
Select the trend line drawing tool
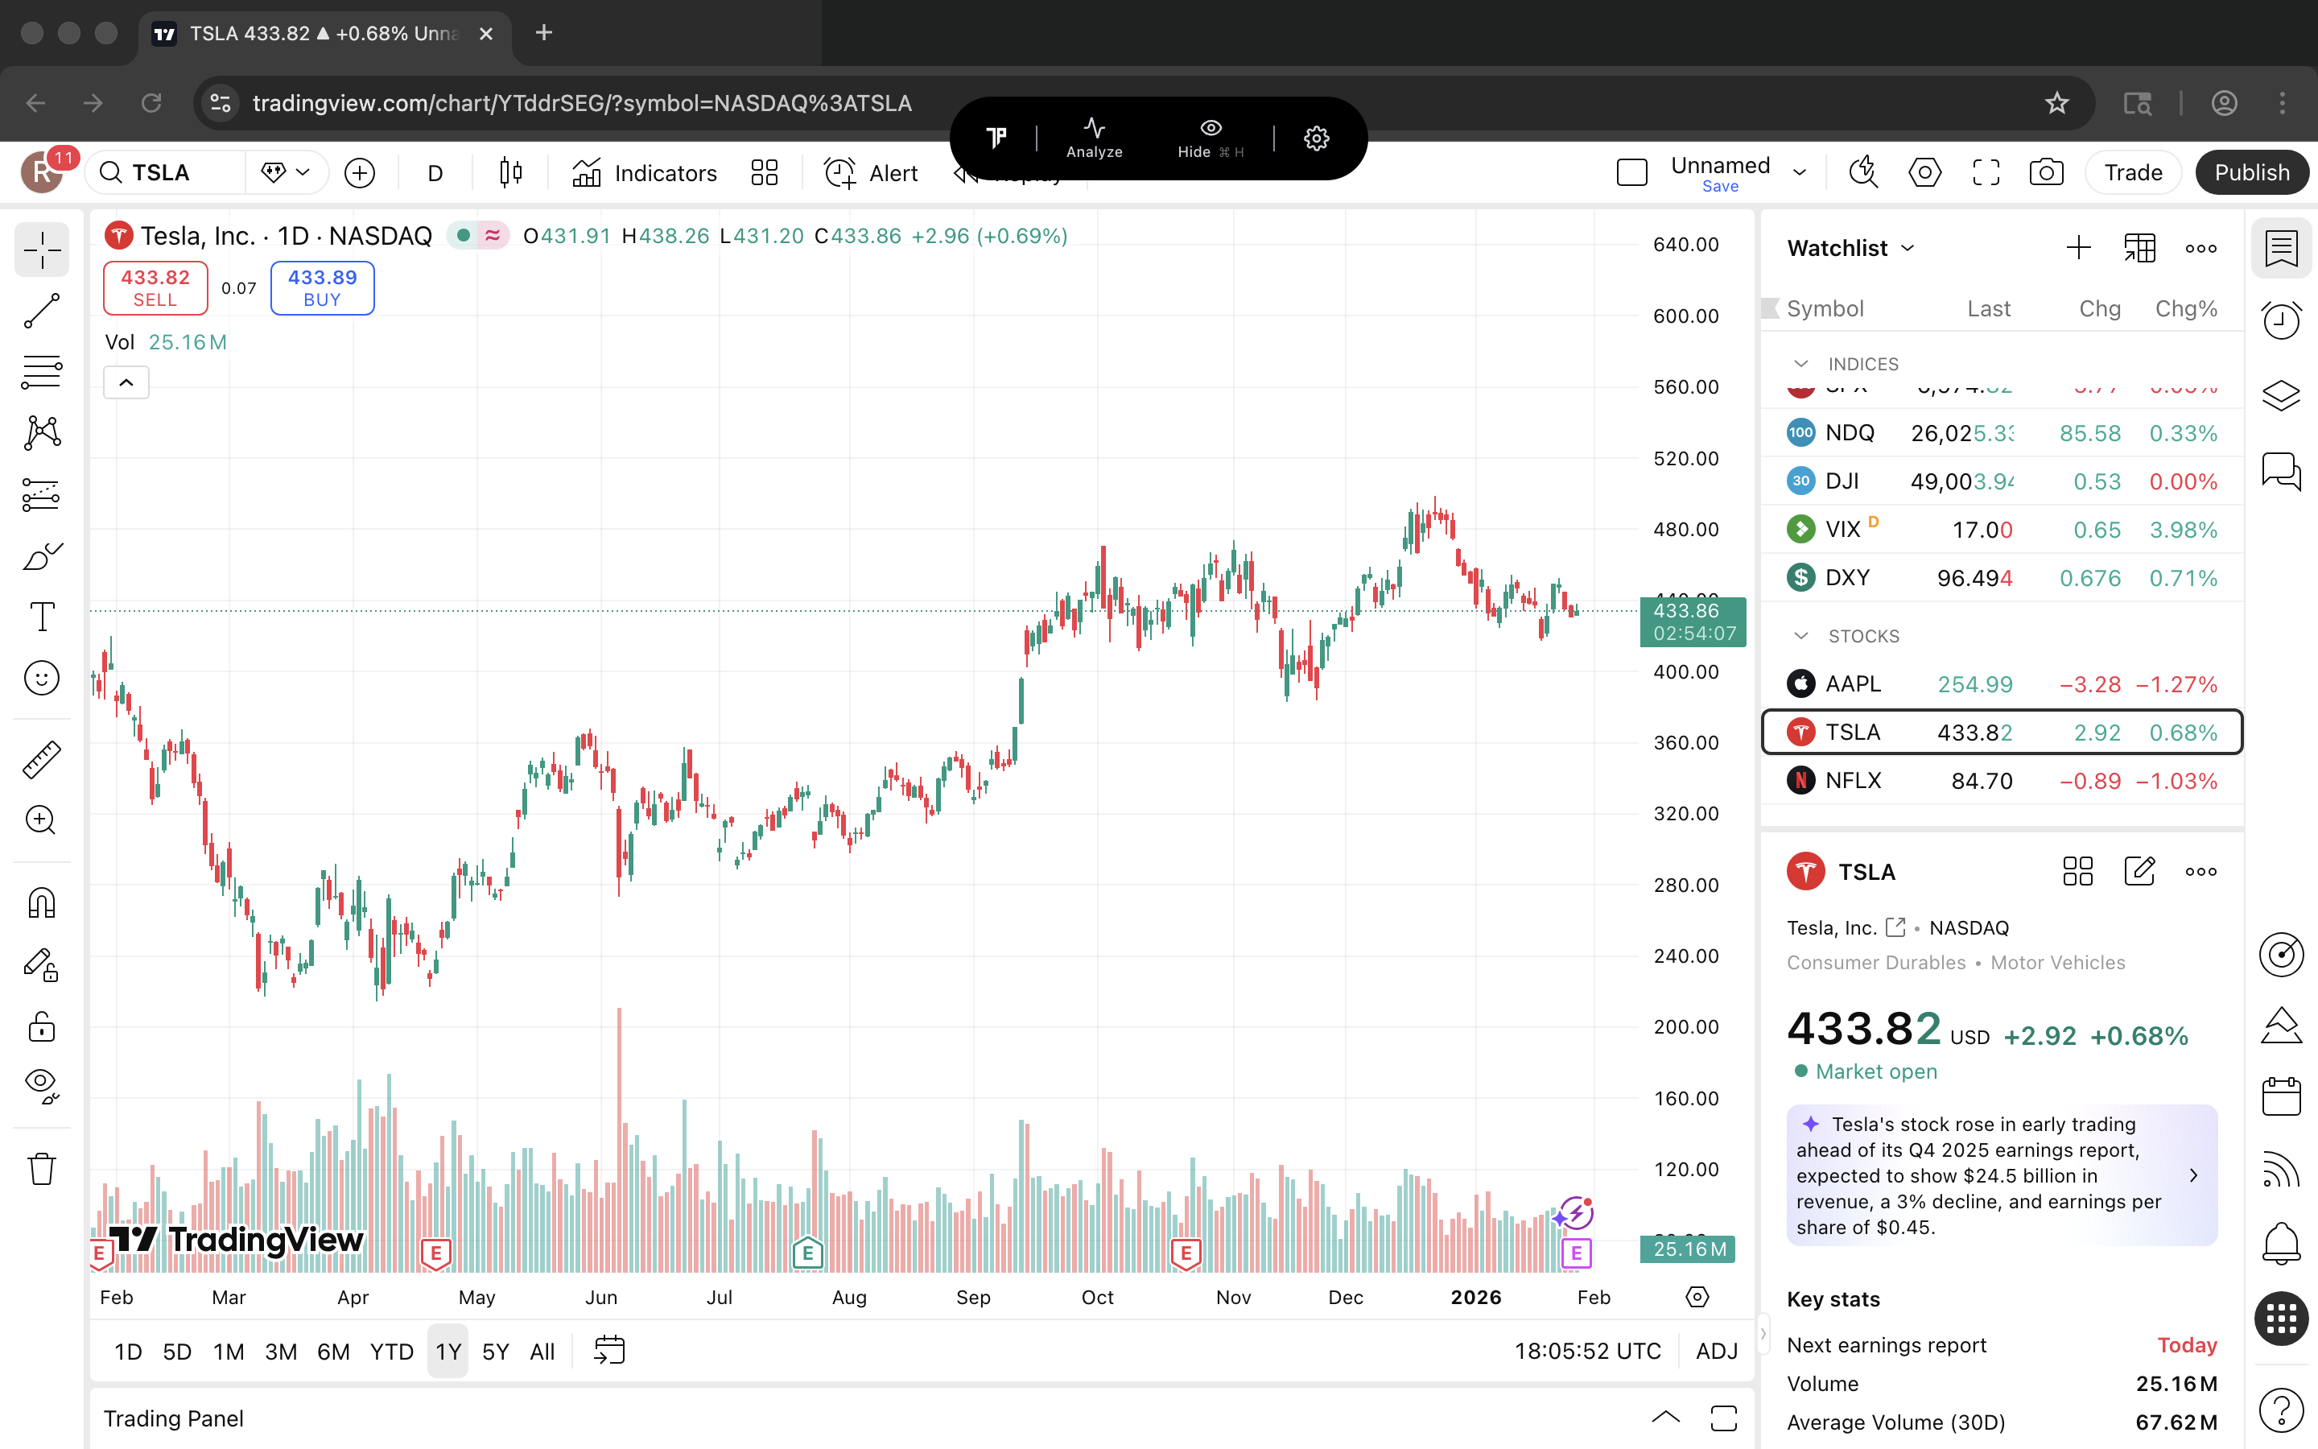[x=41, y=311]
